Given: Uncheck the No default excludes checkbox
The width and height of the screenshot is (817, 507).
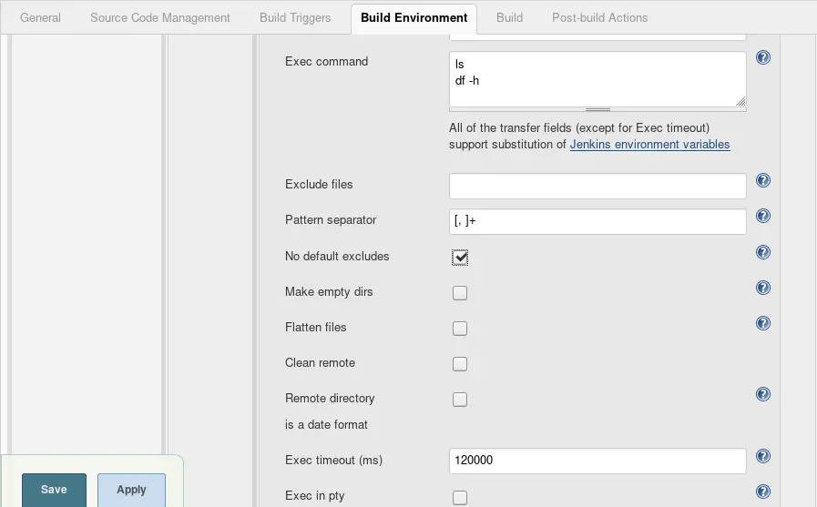Looking at the screenshot, I should pos(460,258).
